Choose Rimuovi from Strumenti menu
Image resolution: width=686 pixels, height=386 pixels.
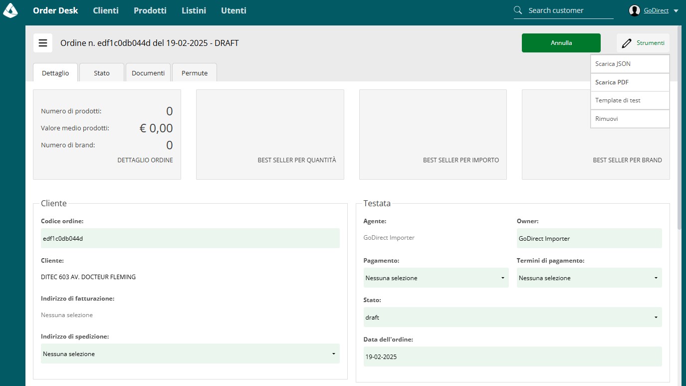[630, 119]
